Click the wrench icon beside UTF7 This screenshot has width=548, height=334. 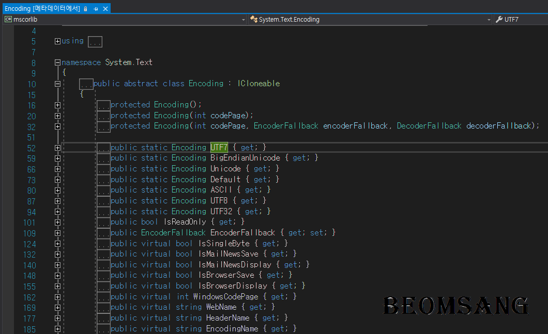(x=499, y=19)
